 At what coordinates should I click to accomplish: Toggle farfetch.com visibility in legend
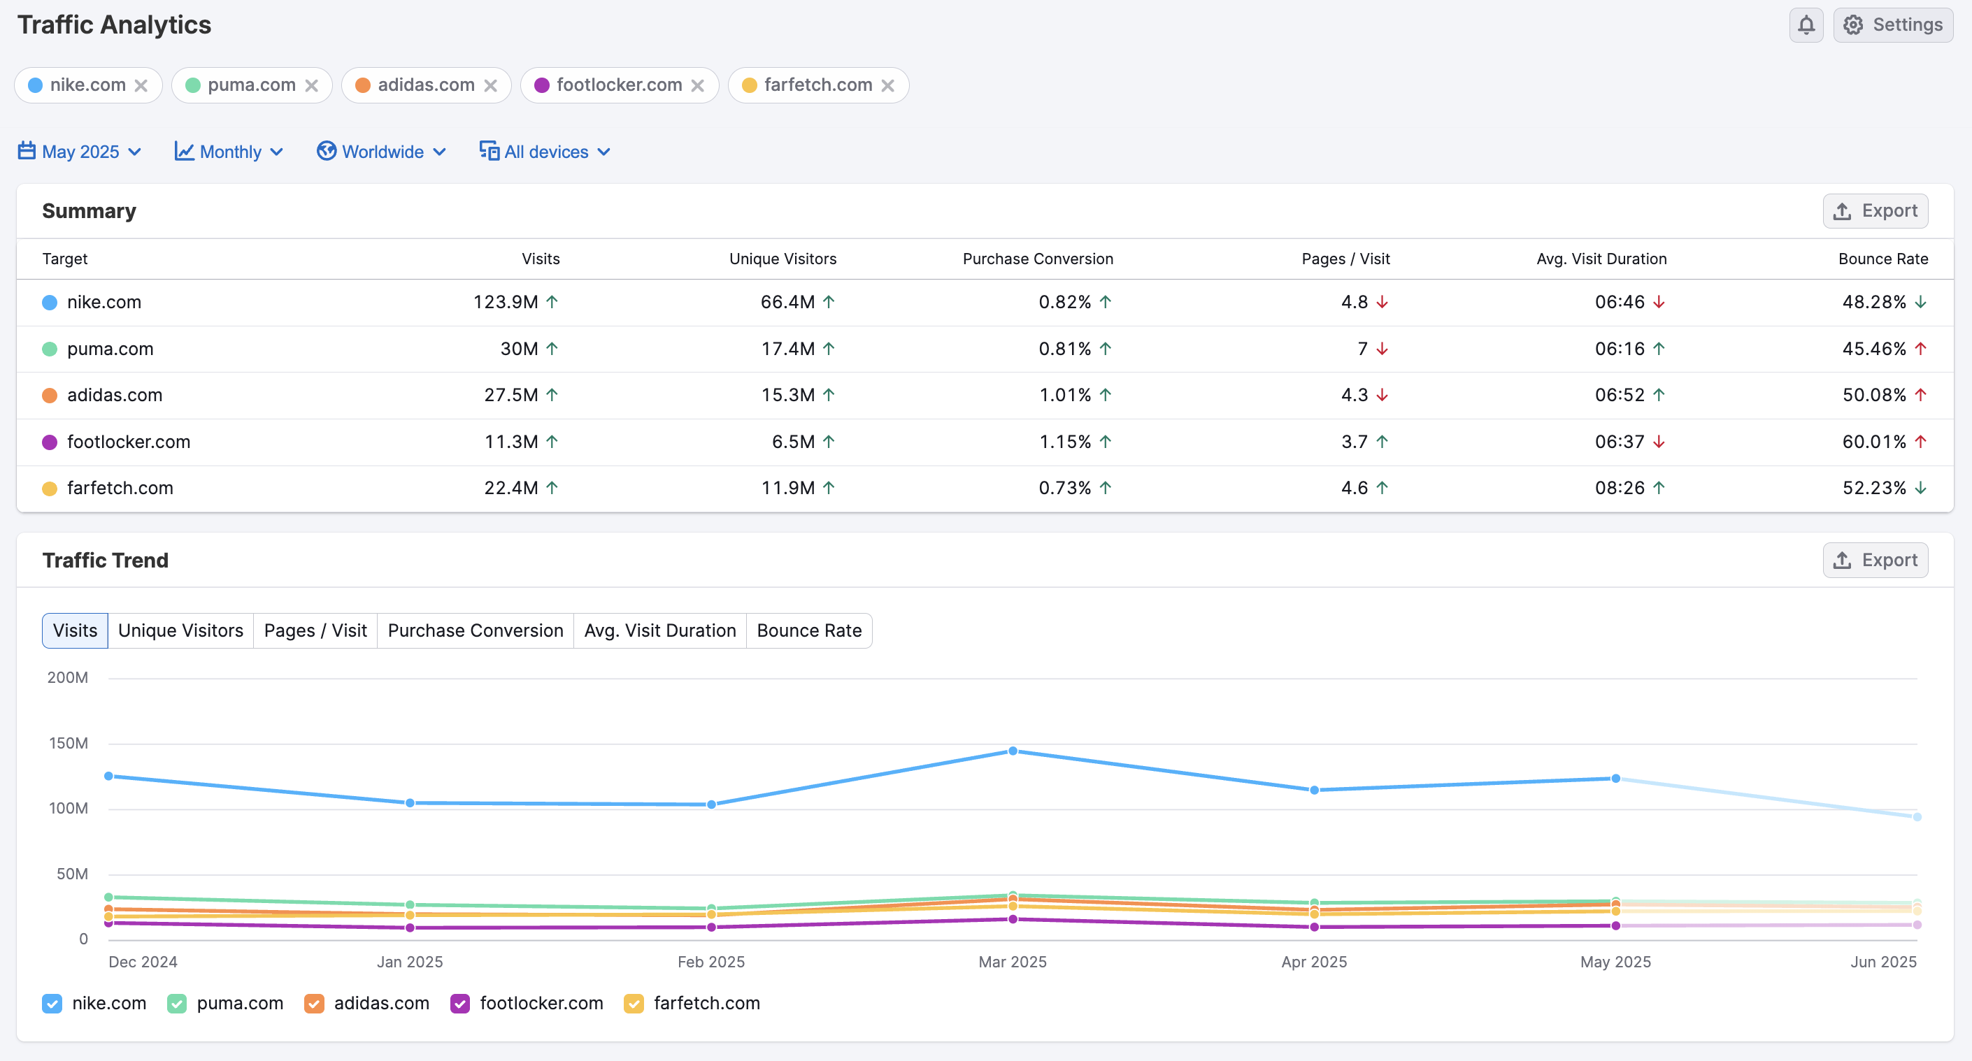pyautogui.click(x=633, y=1003)
